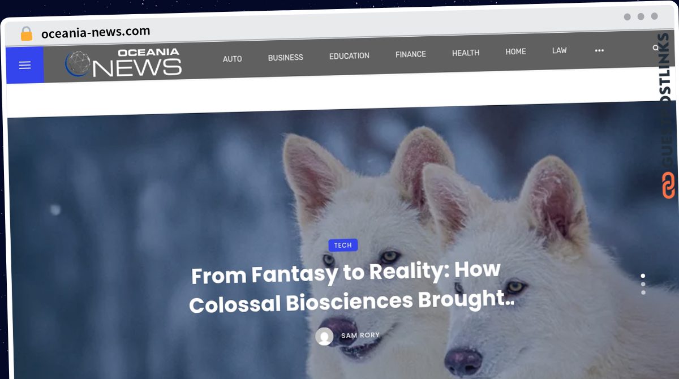Select the middle slider pagination dot
679x379 pixels.
(643, 285)
